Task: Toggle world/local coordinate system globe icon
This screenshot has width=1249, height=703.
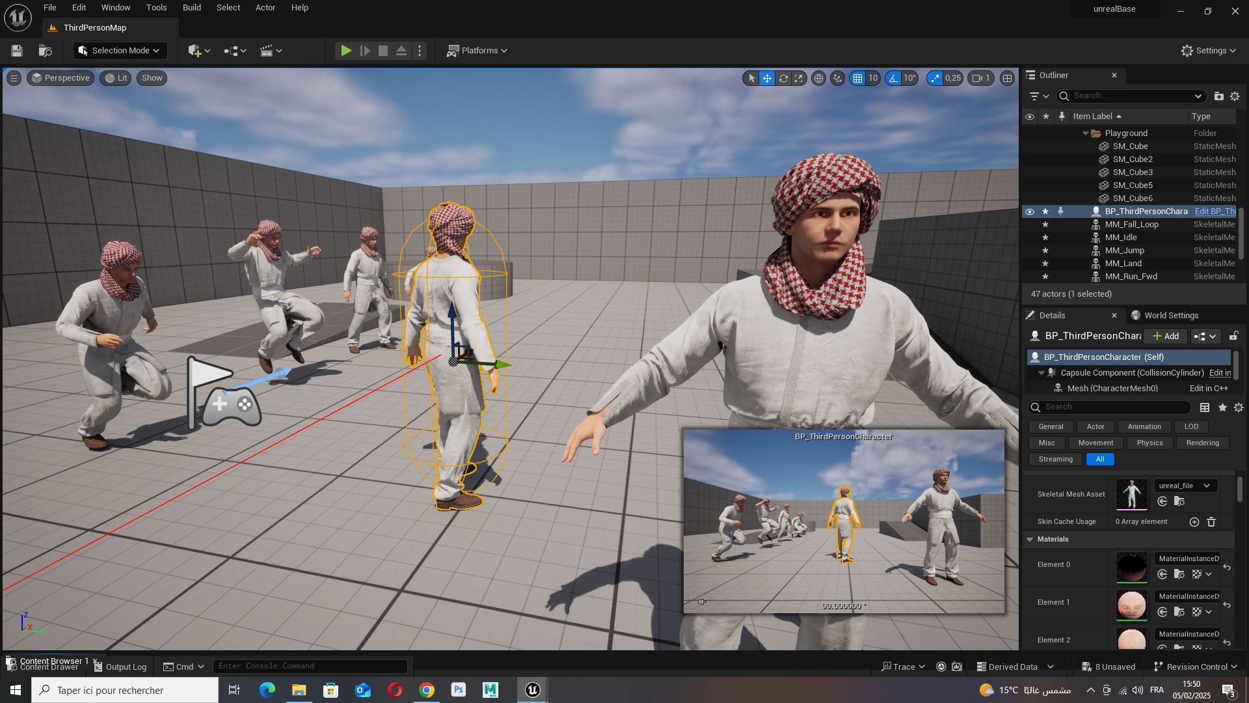Action: (x=818, y=78)
